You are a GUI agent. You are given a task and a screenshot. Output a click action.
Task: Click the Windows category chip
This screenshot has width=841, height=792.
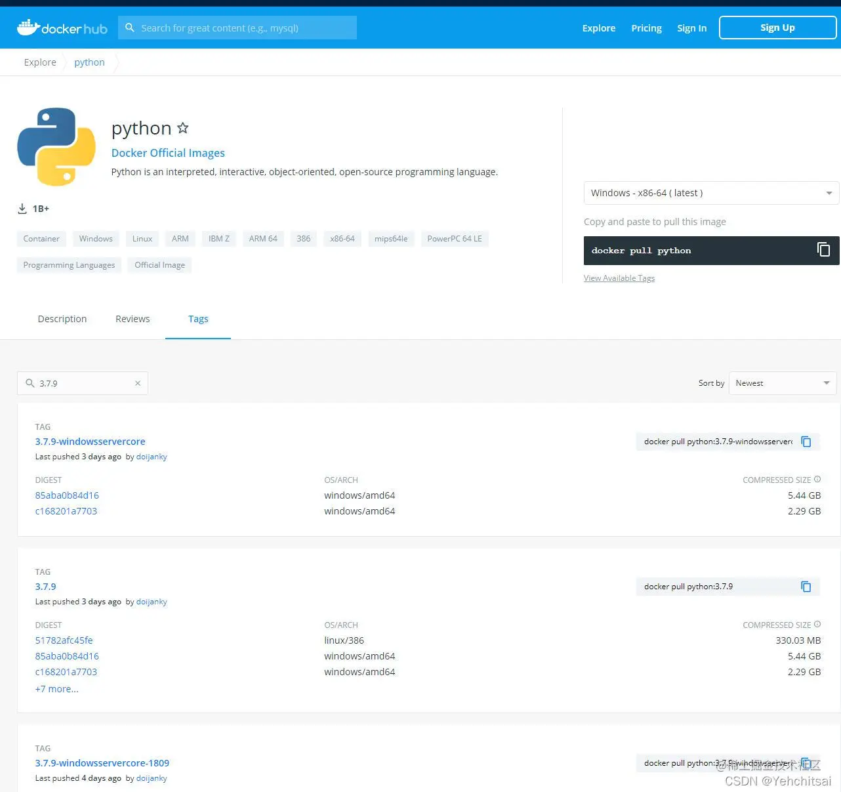click(96, 239)
